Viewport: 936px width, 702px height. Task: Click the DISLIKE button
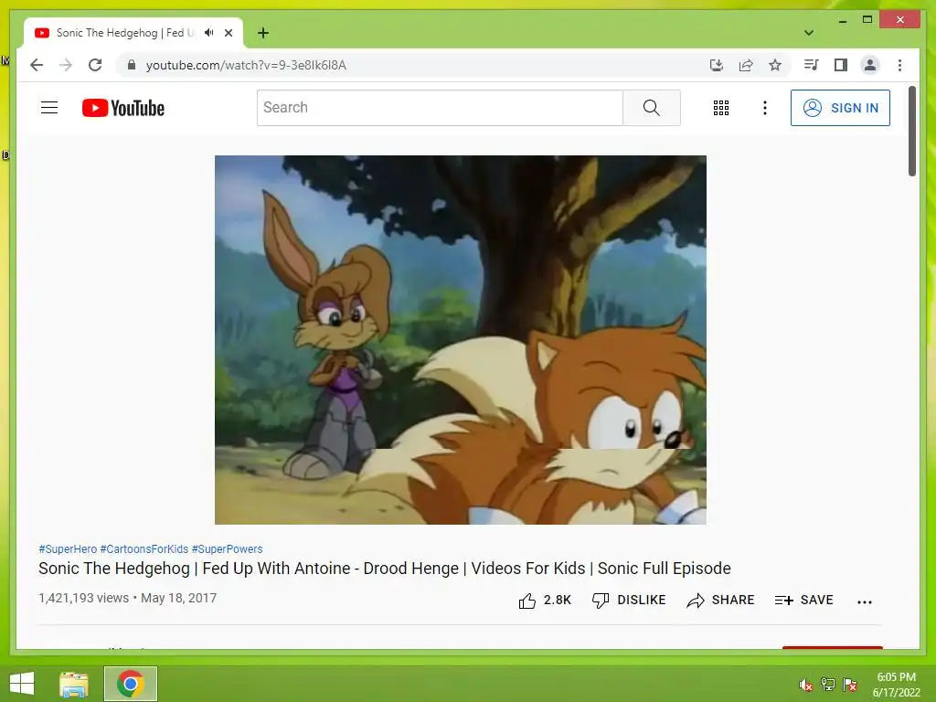(x=628, y=600)
